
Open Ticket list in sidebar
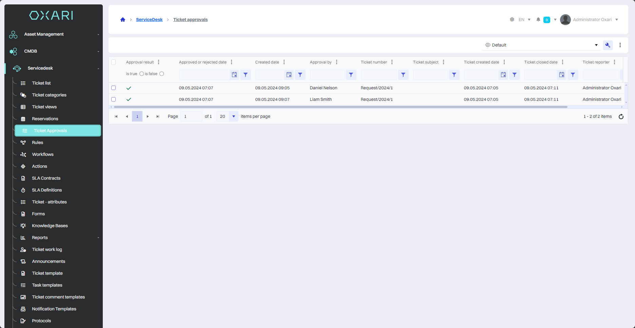pyautogui.click(x=41, y=83)
